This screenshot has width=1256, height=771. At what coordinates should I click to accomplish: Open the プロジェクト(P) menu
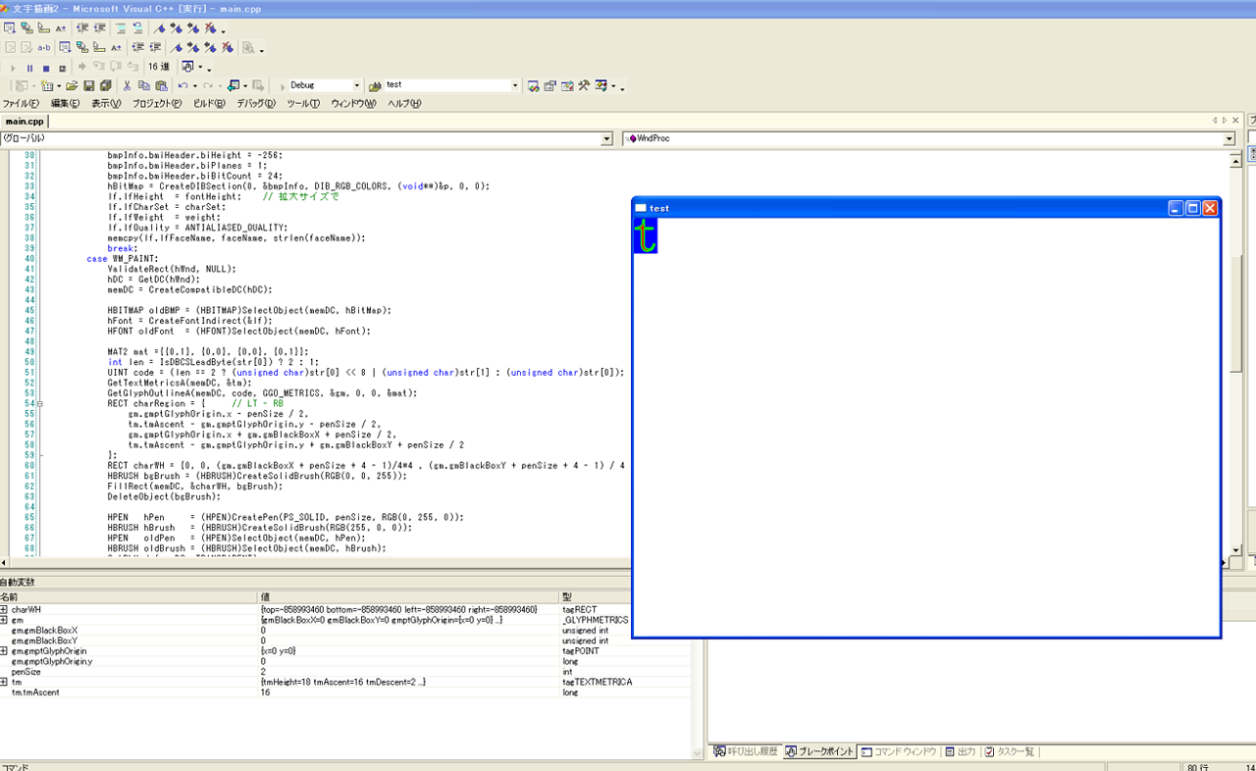[x=157, y=104]
